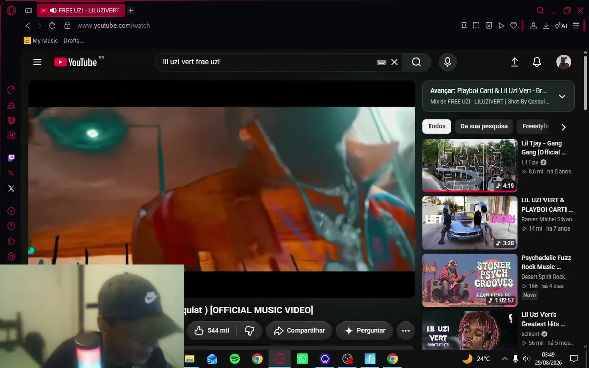Open GX Control speedometer in sidebar

click(11, 90)
